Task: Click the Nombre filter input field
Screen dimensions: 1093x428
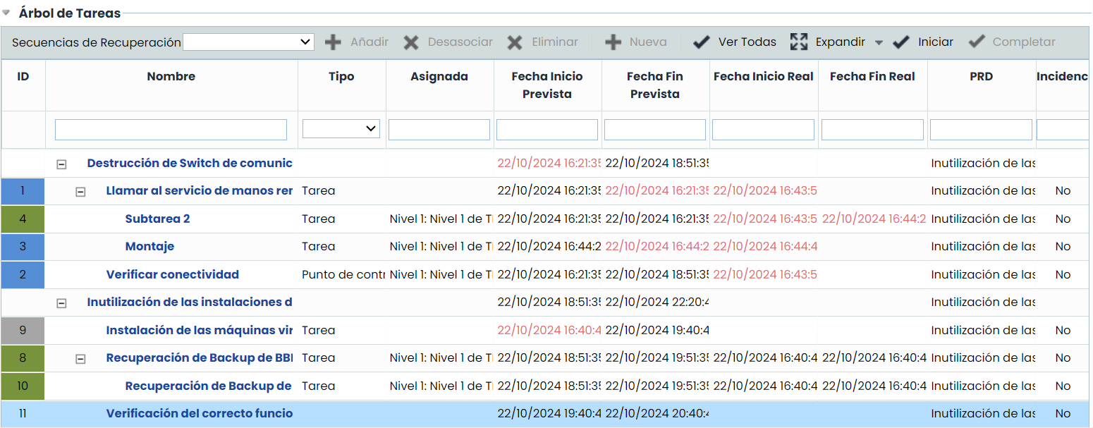Action: pyautogui.click(x=171, y=130)
